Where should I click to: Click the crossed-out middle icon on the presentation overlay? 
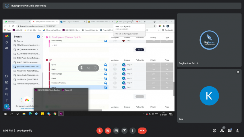click(88, 68)
